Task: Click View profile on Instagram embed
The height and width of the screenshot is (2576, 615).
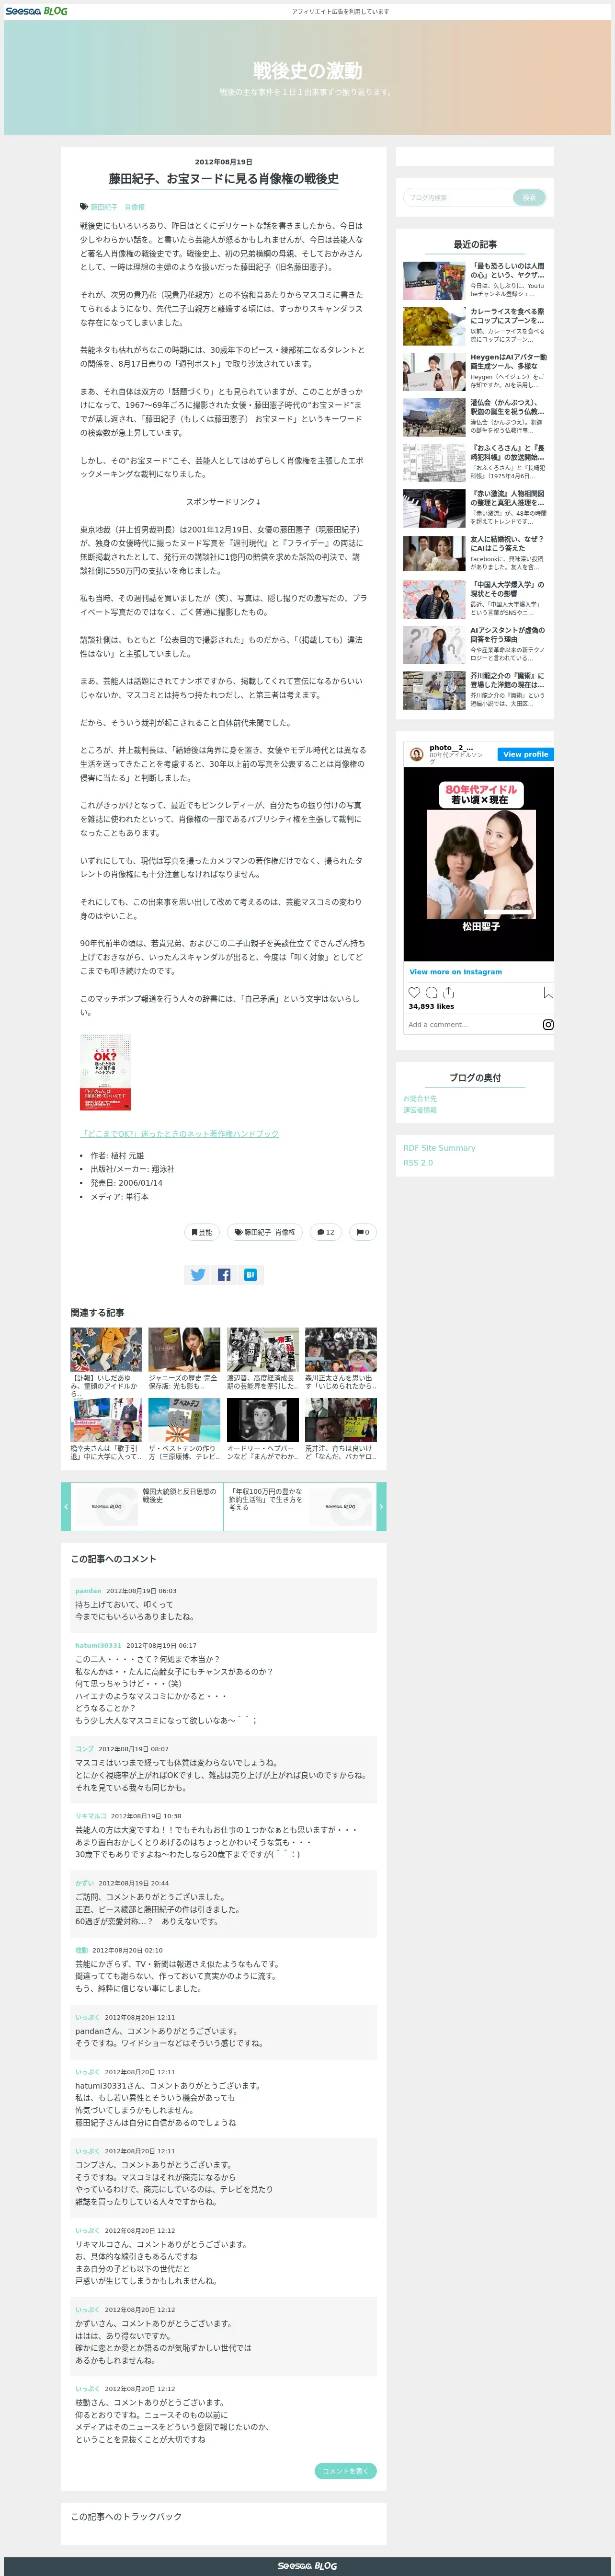Action: [525, 754]
